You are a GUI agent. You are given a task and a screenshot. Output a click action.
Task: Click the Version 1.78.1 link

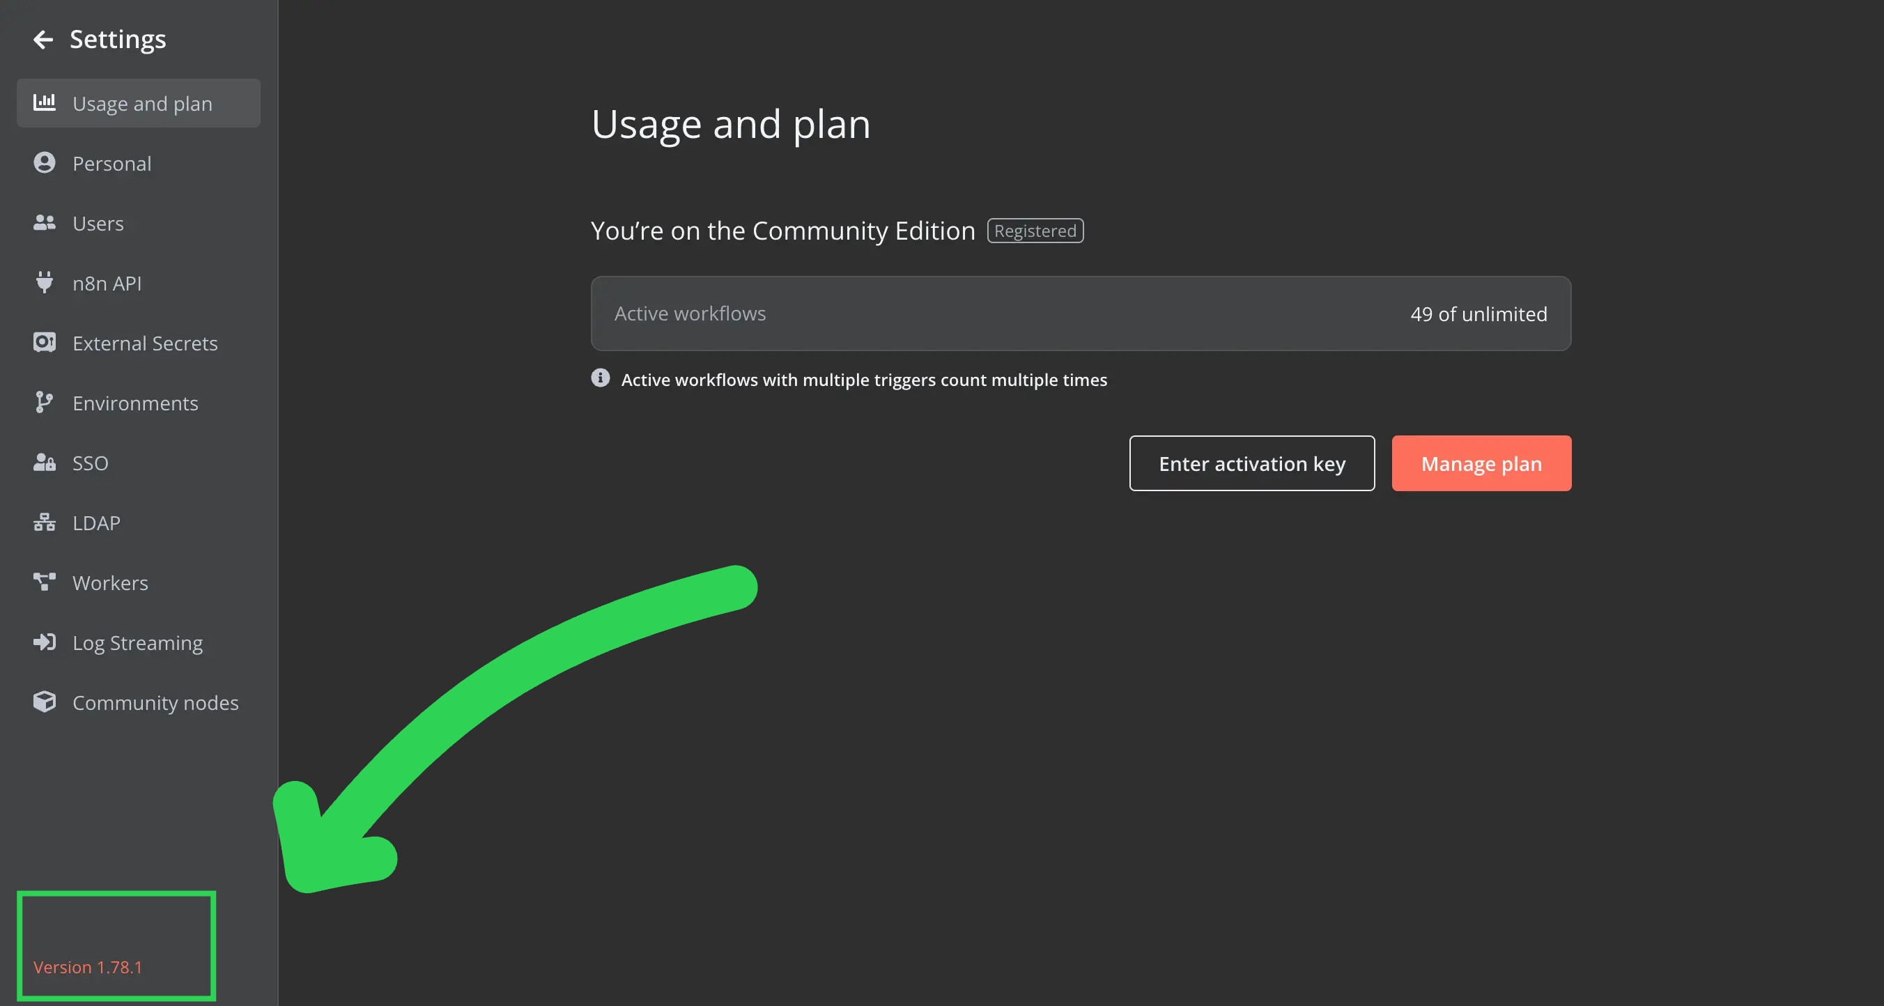pyautogui.click(x=88, y=967)
